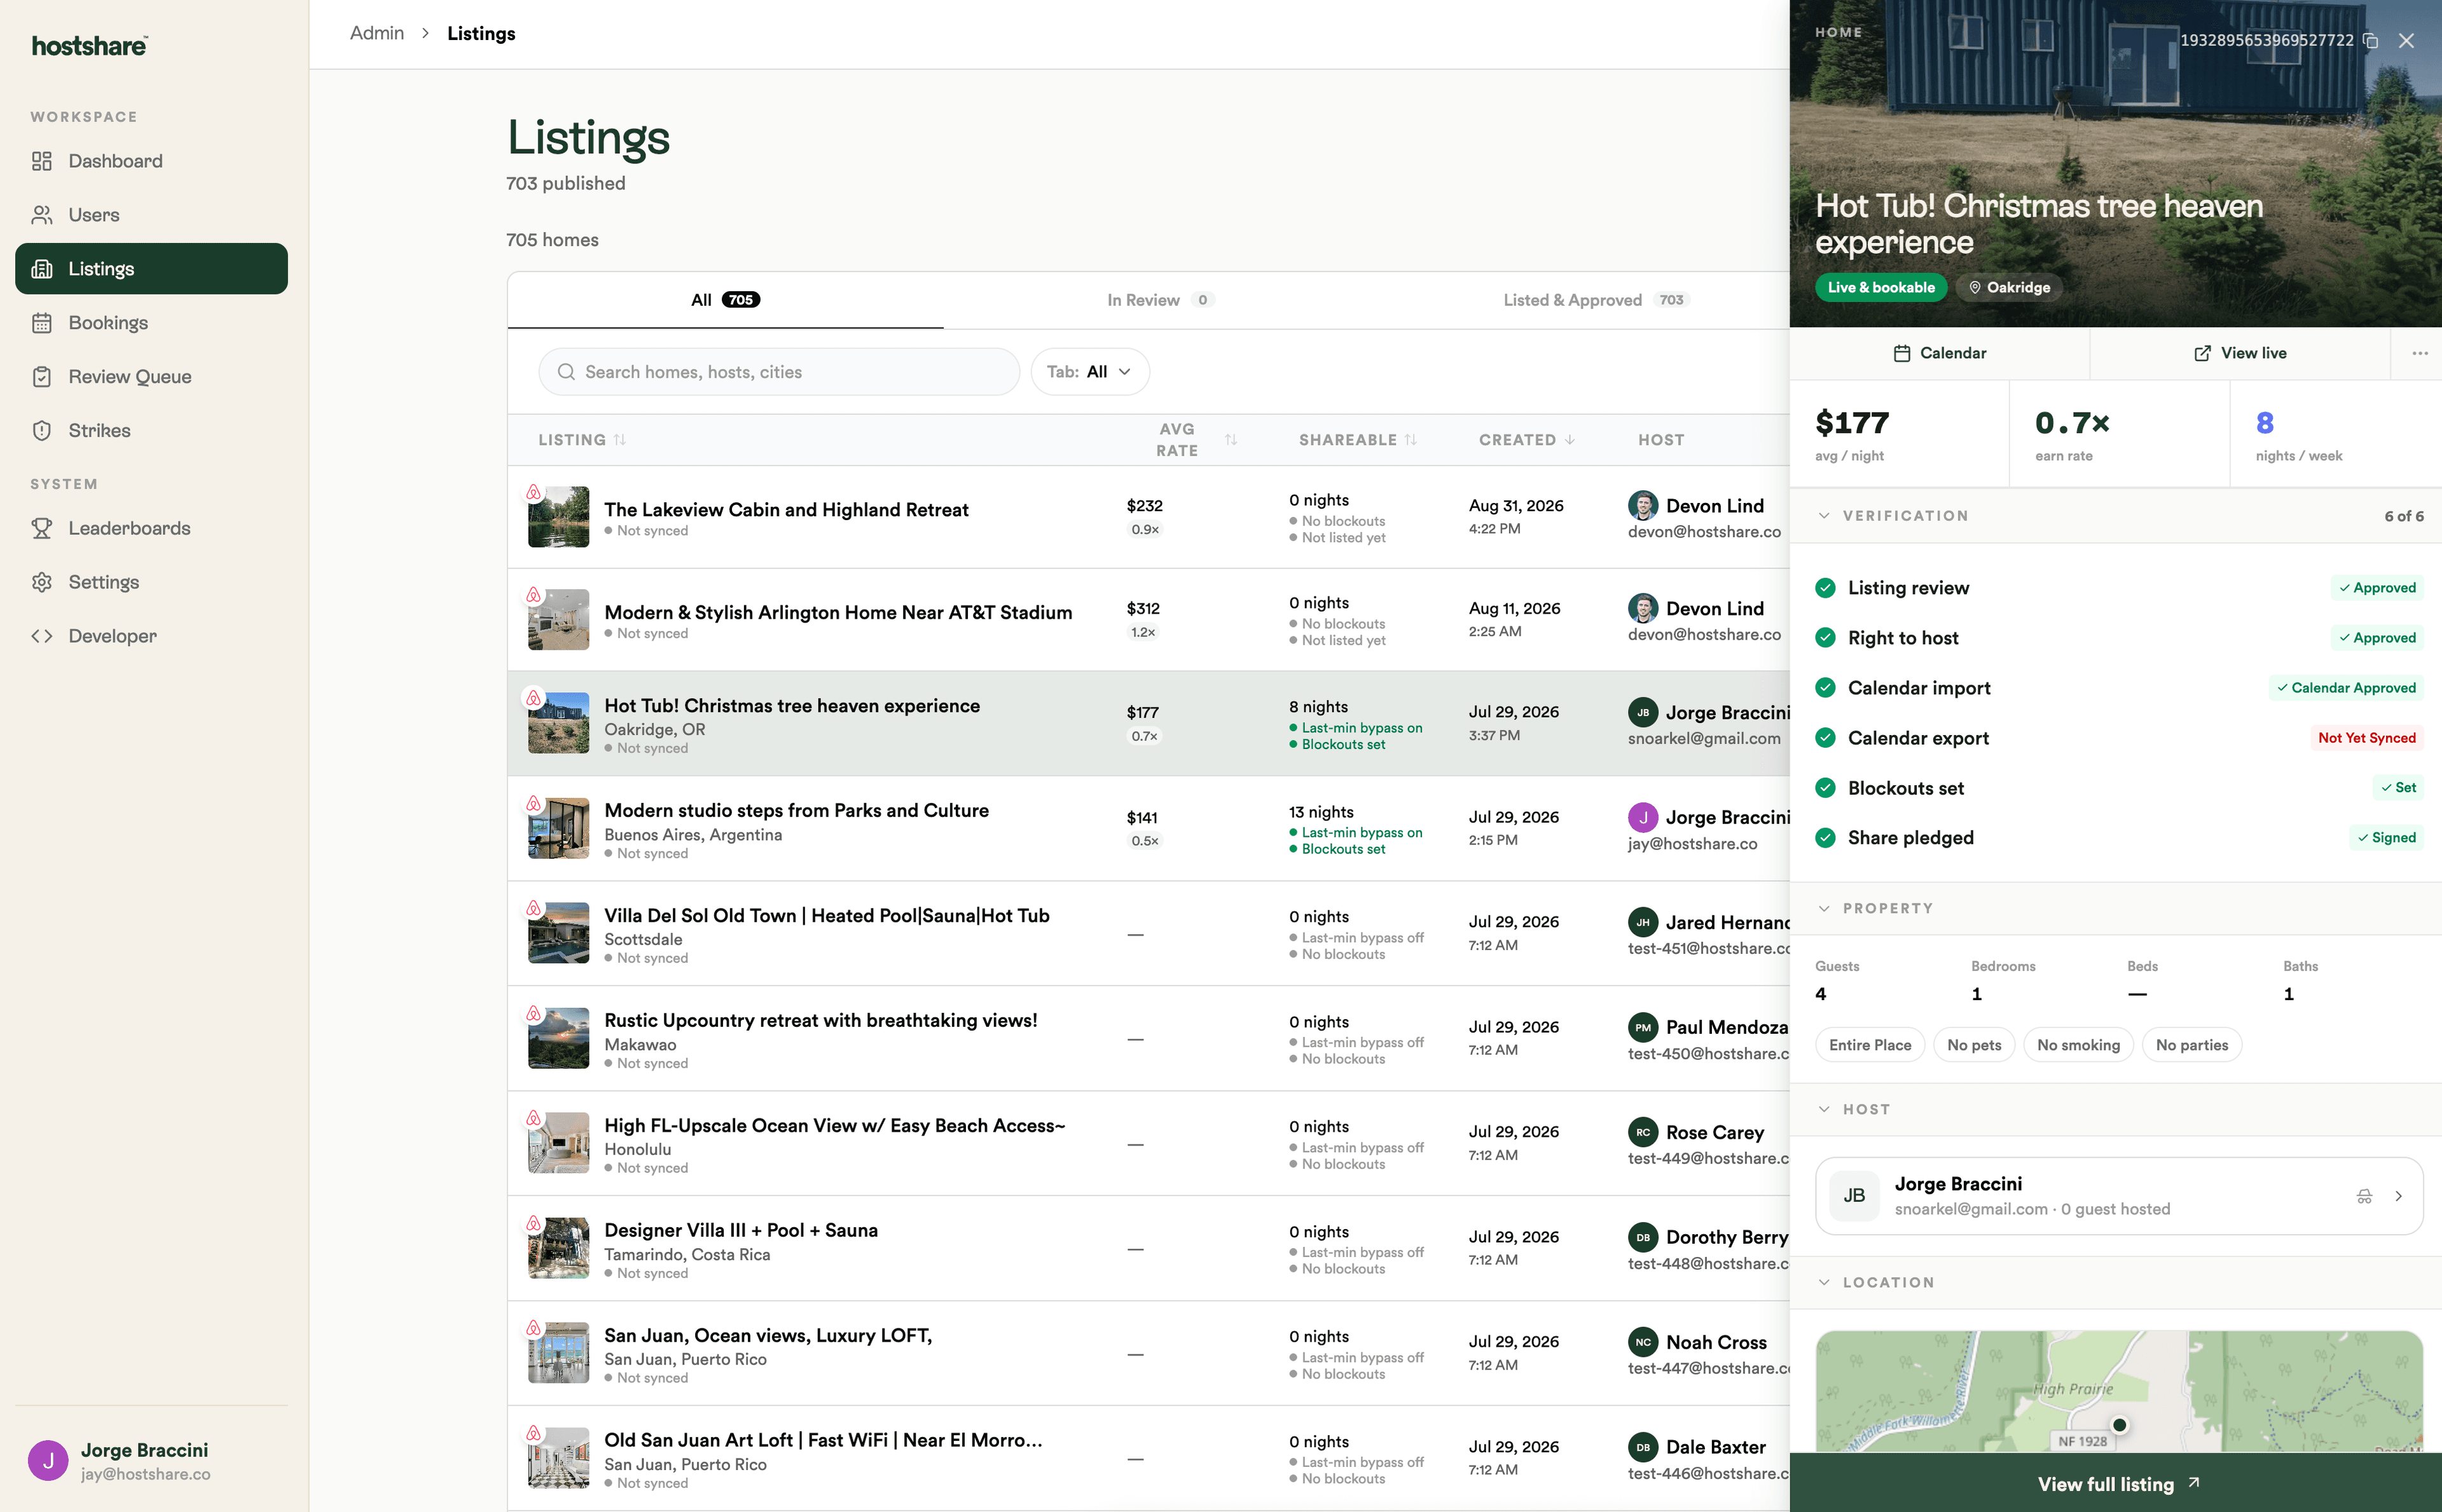Image resolution: width=2442 pixels, height=1512 pixels.
Task: Click Villa Del Sol Old Town thumbnail
Action: [558, 933]
